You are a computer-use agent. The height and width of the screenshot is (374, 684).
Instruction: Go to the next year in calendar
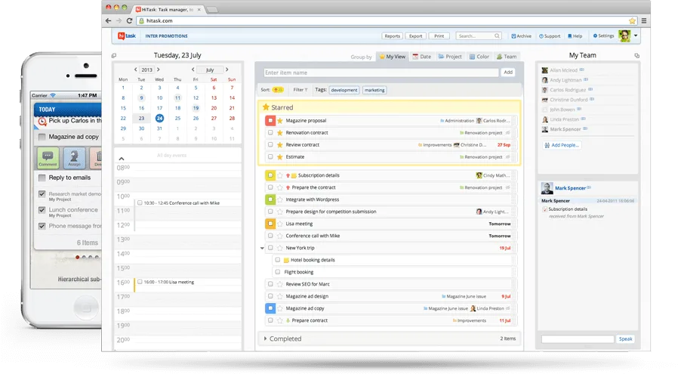click(x=158, y=70)
